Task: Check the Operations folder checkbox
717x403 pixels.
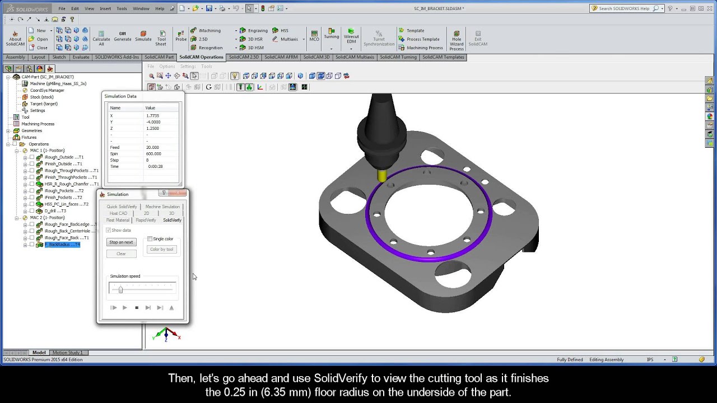Action: pyautogui.click(x=15, y=144)
